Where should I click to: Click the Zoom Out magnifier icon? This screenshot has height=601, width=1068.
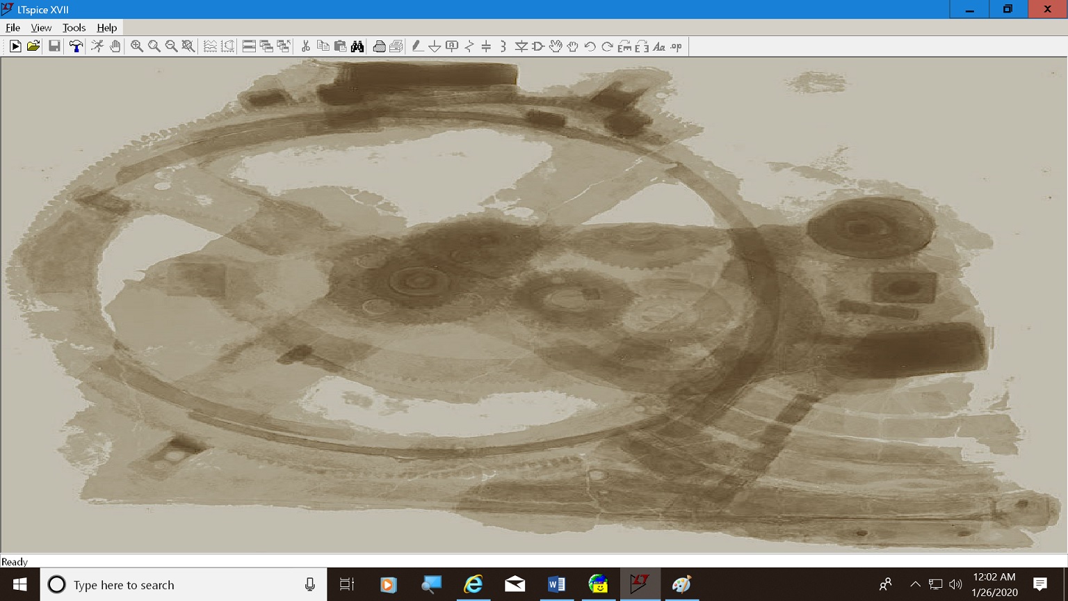pos(171,47)
